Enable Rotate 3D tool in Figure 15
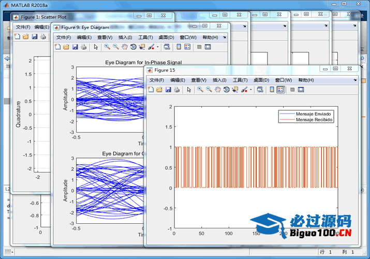Screen dimensions: 370x259 coord(226,90)
